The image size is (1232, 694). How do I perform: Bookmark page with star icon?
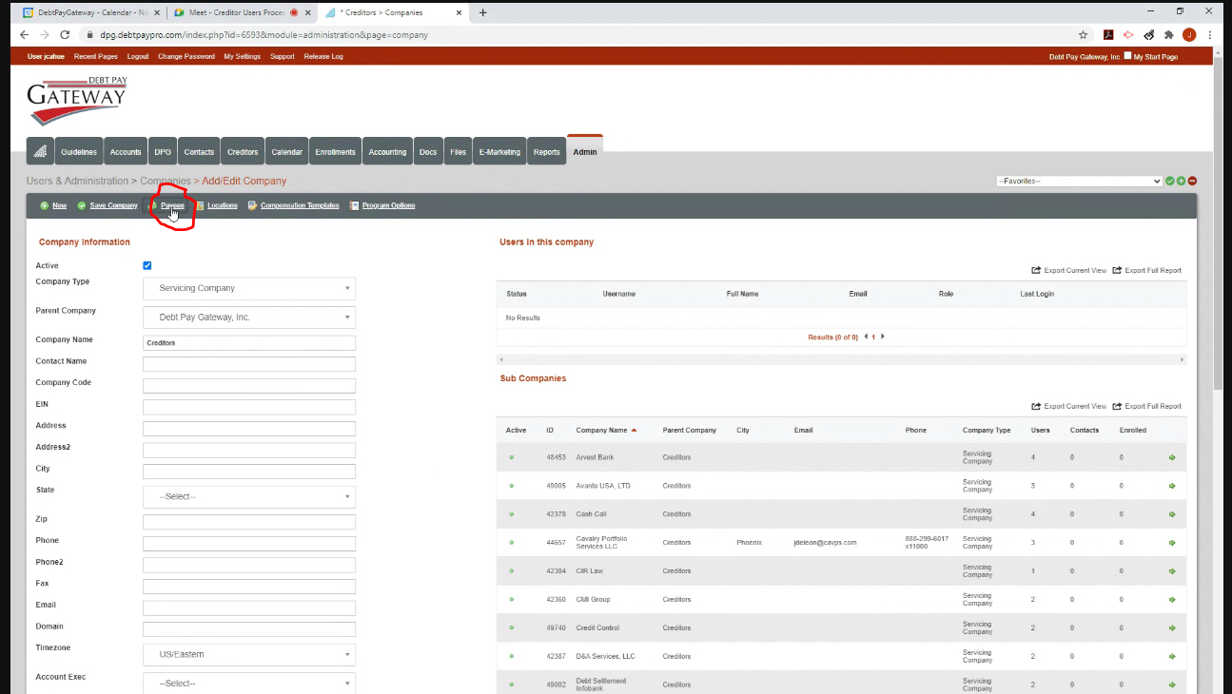[1083, 34]
